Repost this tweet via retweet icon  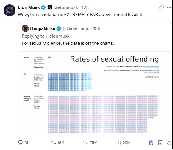(53, 143)
